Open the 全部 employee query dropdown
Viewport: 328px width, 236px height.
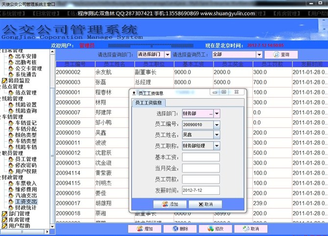[259, 55]
